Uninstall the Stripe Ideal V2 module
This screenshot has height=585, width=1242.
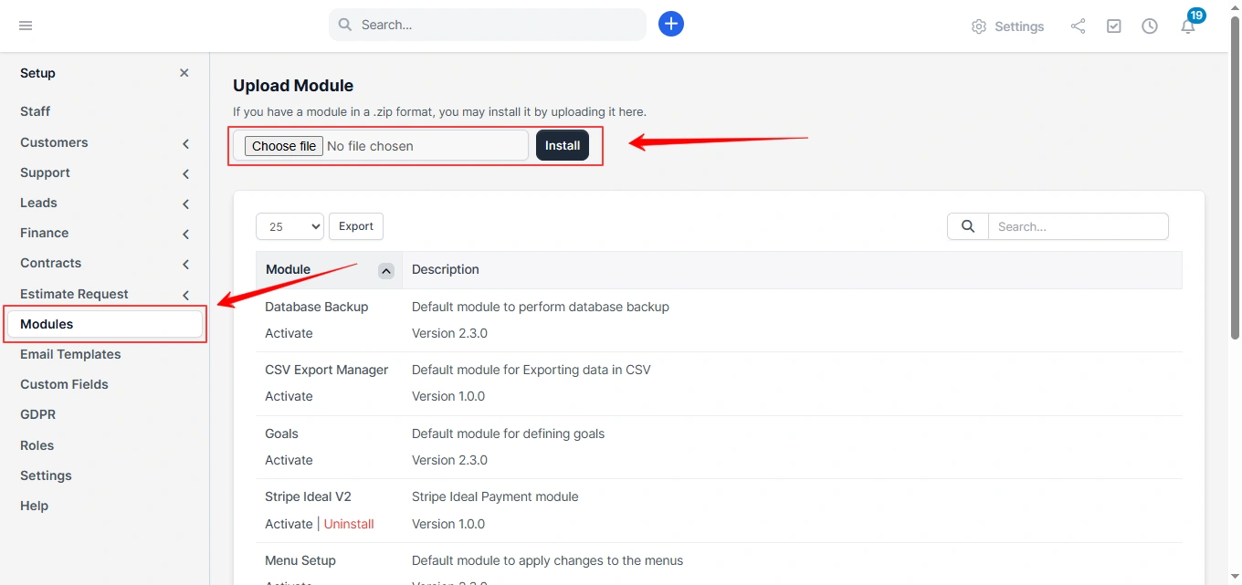pos(349,524)
